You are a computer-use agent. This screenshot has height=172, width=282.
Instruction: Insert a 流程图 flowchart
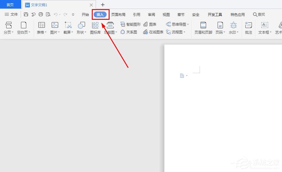(x=176, y=32)
